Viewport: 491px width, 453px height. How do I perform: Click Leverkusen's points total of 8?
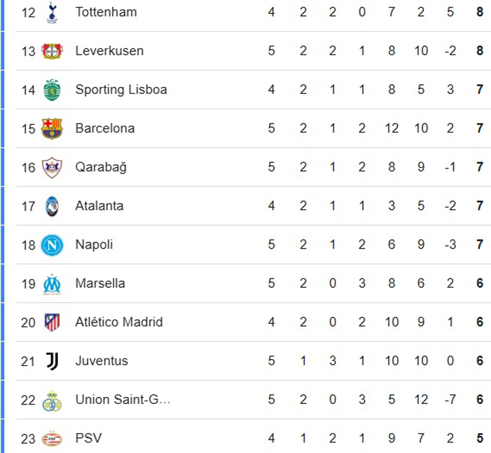coord(480,51)
